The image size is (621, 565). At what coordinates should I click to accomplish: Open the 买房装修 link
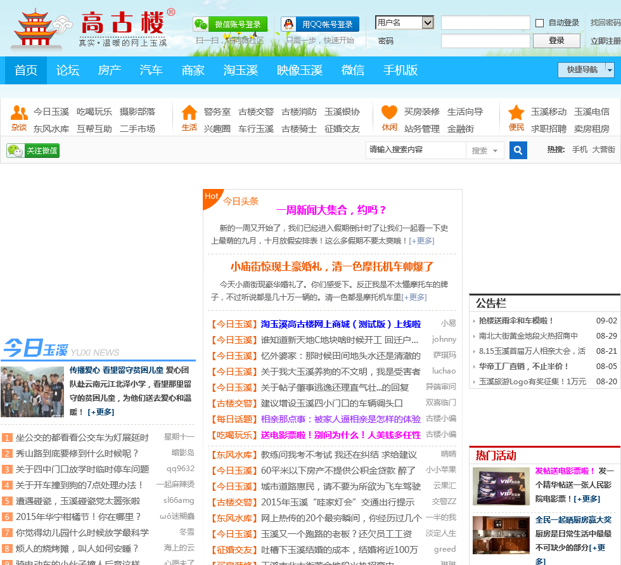click(x=422, y=112)
